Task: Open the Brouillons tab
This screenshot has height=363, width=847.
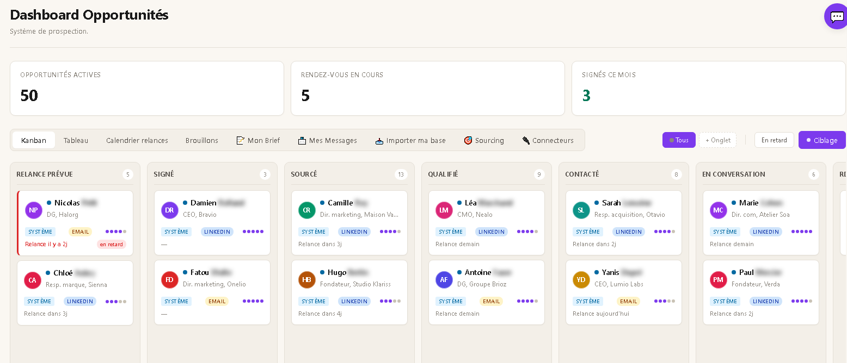Action: pos(202,140)
